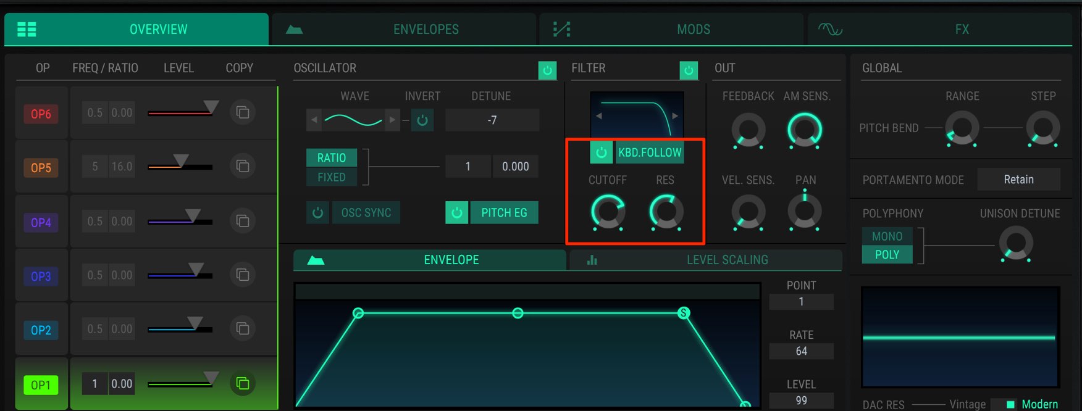Click the waveform icon on the FX tab

tap(830, 29)
